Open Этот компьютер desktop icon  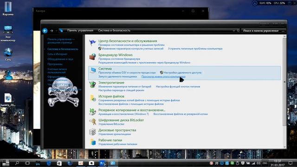tap(8, 34)
